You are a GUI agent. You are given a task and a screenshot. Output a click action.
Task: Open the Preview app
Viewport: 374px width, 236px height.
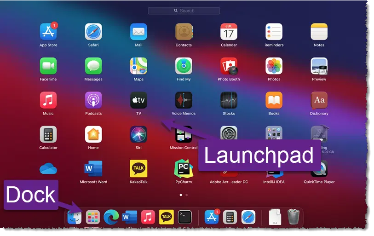(319, 66)
